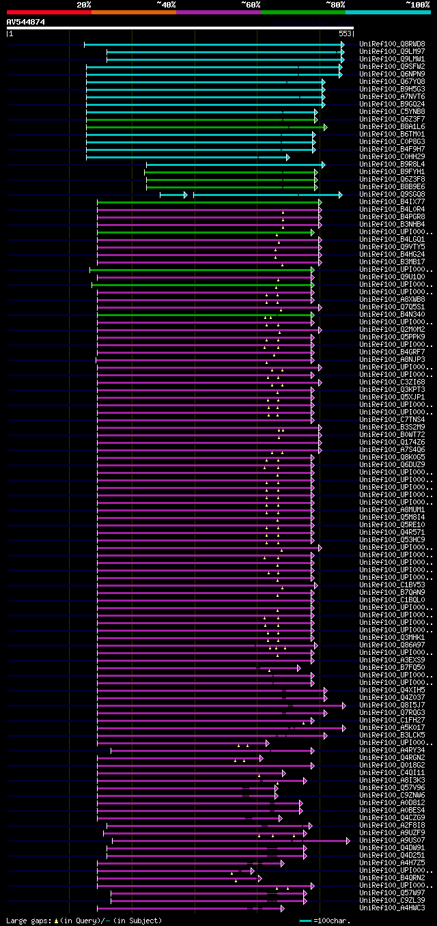Select hit label UniRef100_B8B9E6

coord(392,186)
